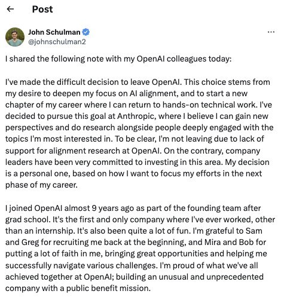
Task: Click the Post page heading
Action: pyautogui.click(x=42, y=9)
